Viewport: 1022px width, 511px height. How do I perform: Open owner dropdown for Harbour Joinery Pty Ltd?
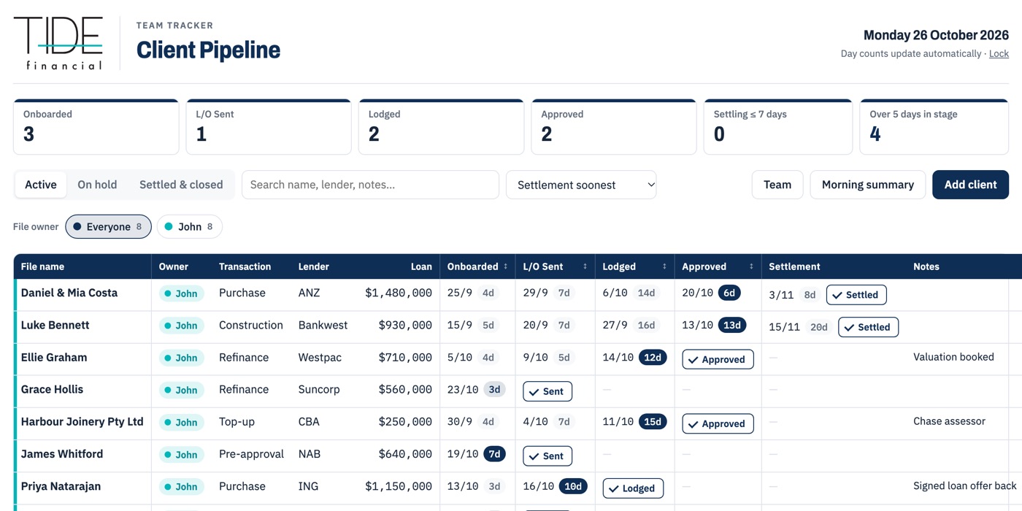coord(181,422)
